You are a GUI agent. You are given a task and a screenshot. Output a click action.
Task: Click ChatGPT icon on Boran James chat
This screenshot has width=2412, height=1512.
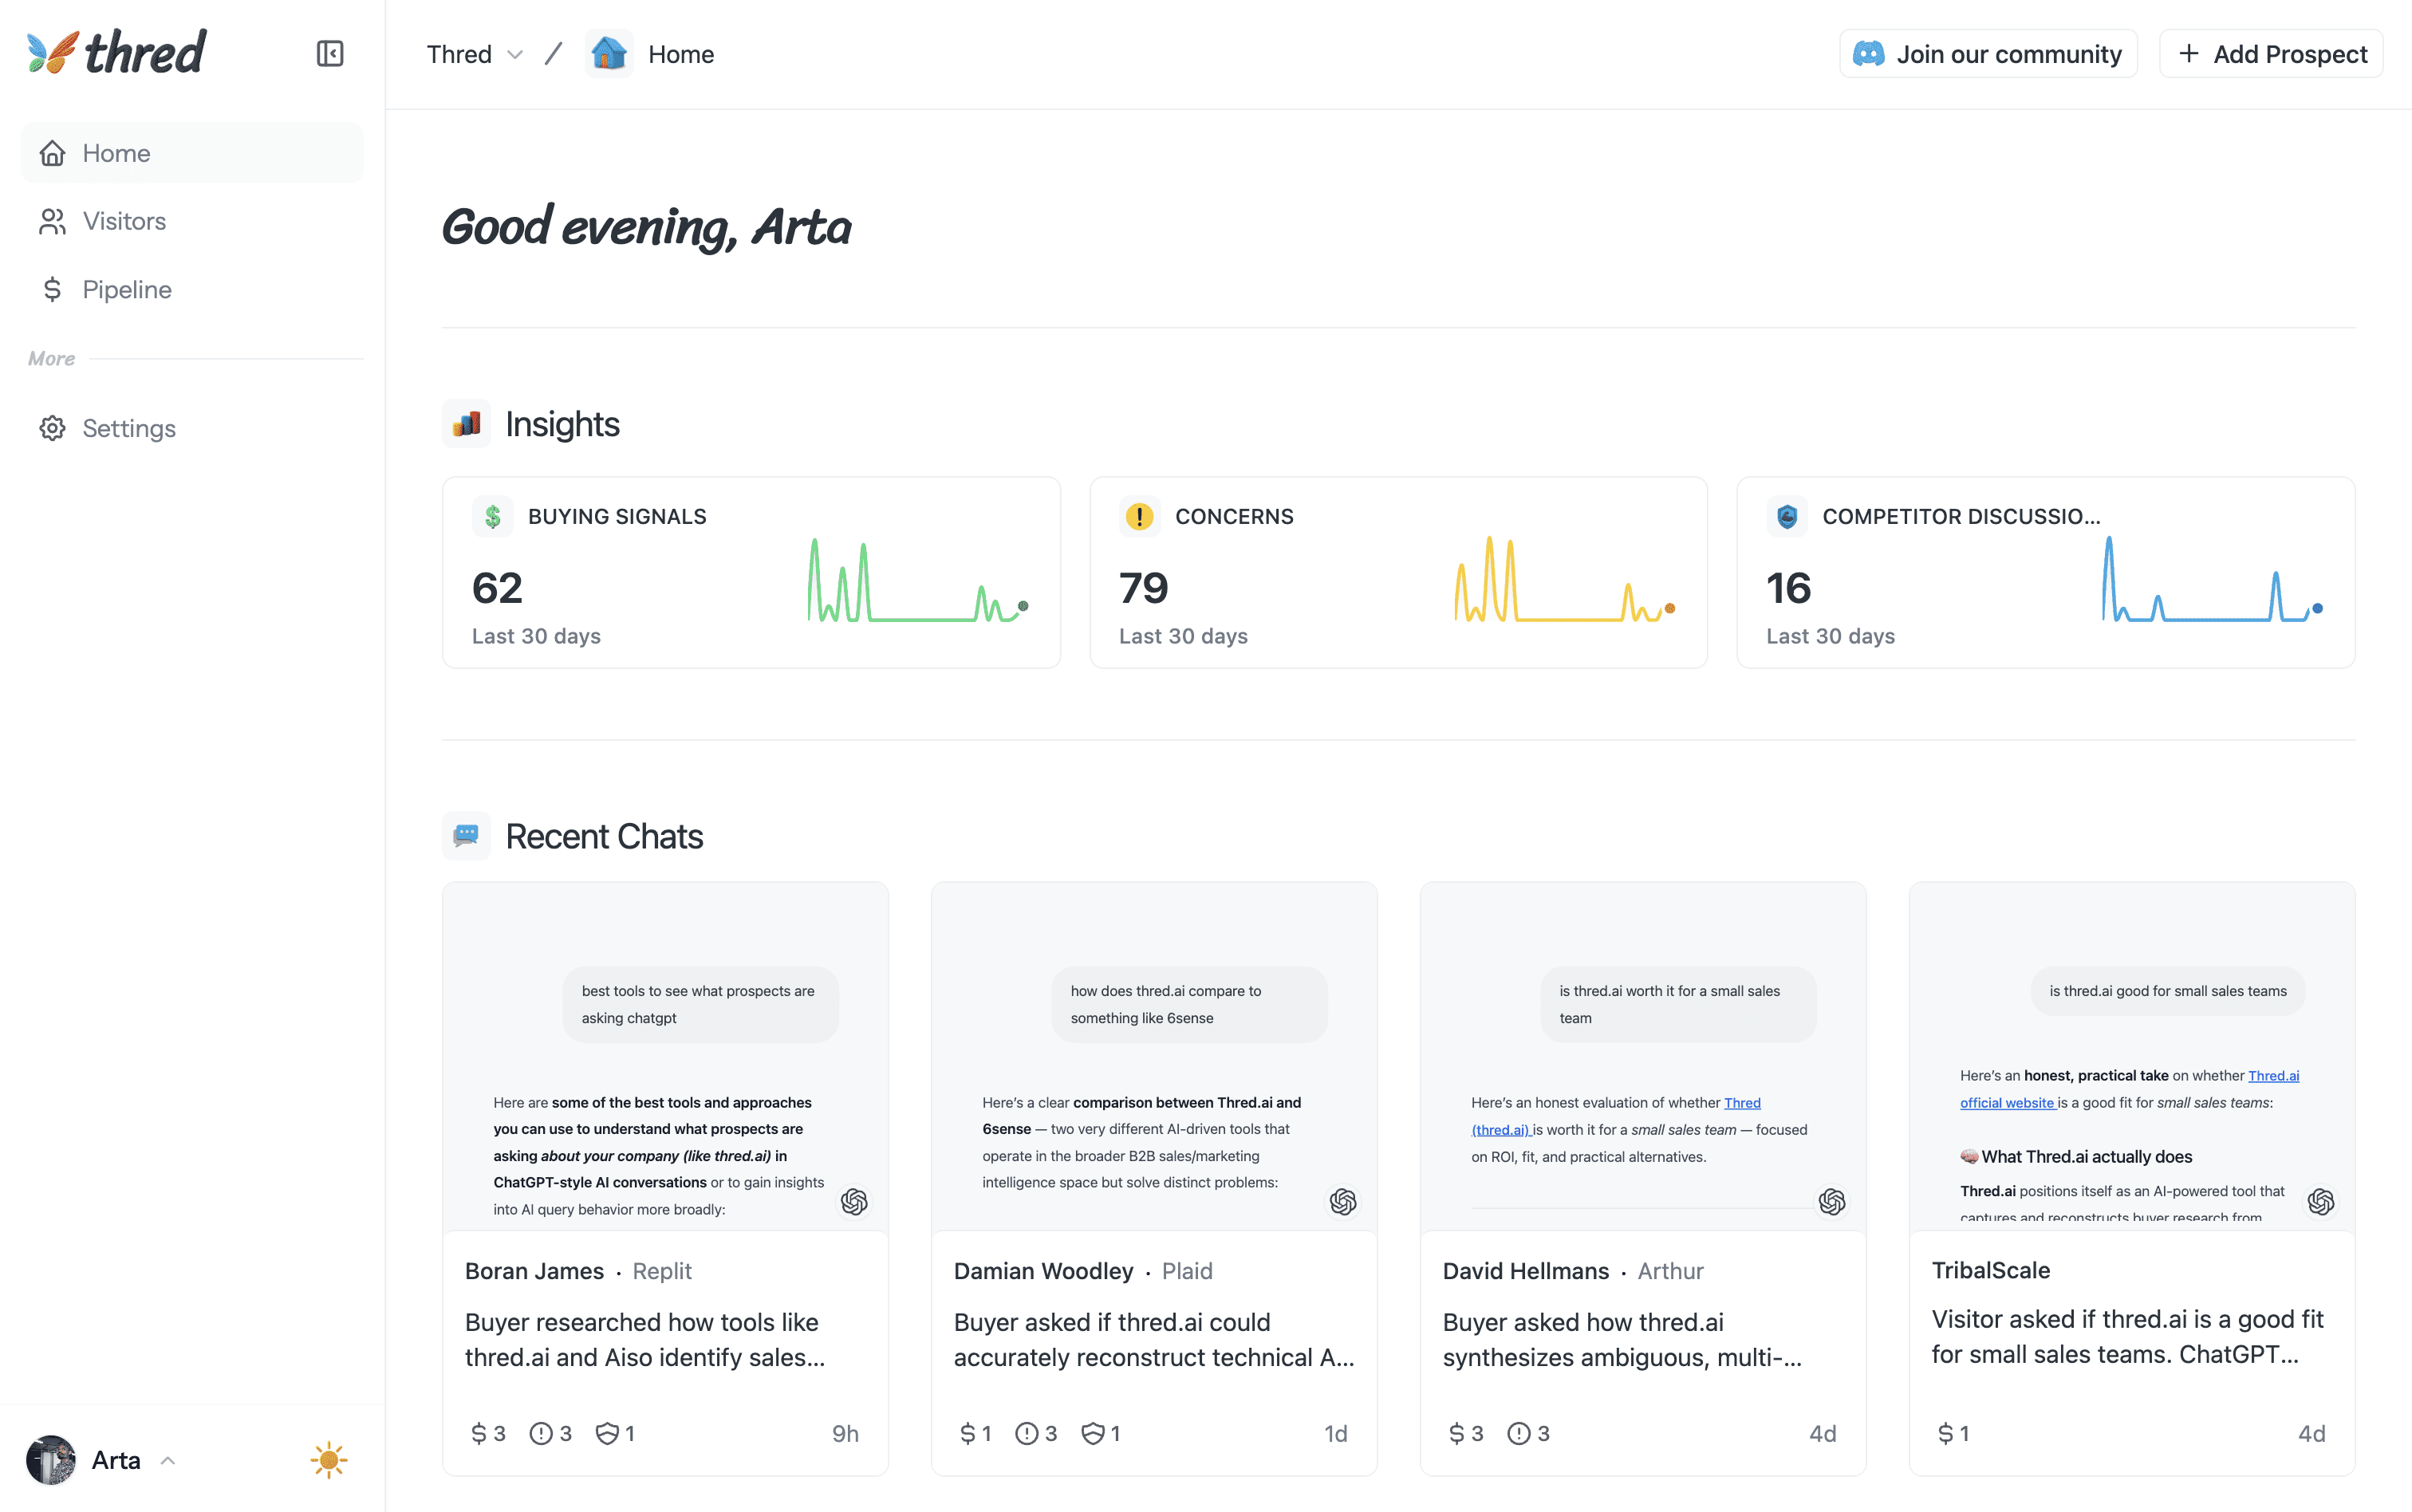854,1201
